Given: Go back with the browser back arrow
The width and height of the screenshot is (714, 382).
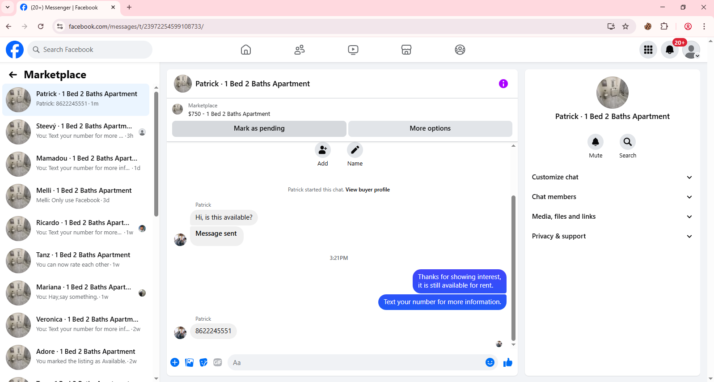Looking at the screenshot, I should coord(8,26).
